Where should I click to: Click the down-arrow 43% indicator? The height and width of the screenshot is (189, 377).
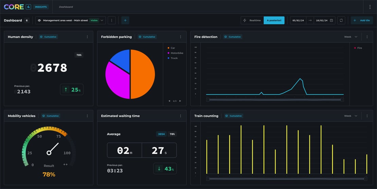pos(165,169)
